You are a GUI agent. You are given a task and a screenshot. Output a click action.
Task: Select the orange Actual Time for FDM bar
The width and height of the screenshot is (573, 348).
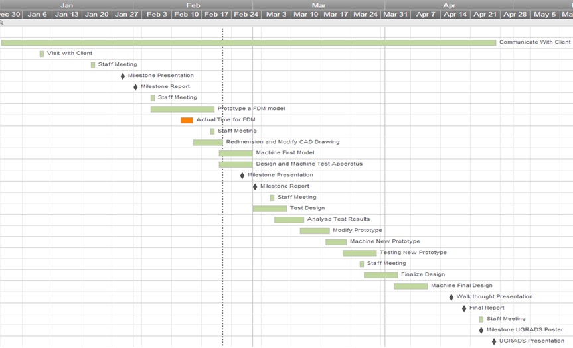187,120
